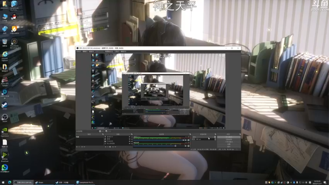Open the 视图 (View) menu in OBS
This screenshot has height=185, width=329.
pyautogui.click(x=91, y=51)
